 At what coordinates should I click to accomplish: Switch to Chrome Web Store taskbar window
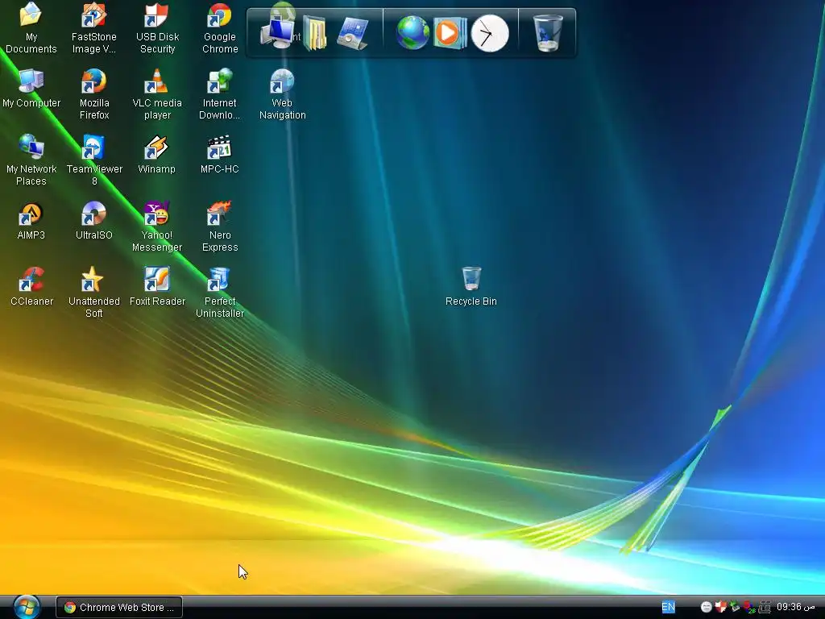[119, 607]
